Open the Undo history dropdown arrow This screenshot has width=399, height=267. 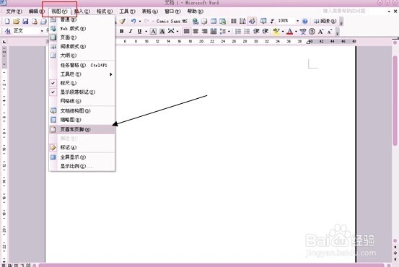click(x=140, y=21)
